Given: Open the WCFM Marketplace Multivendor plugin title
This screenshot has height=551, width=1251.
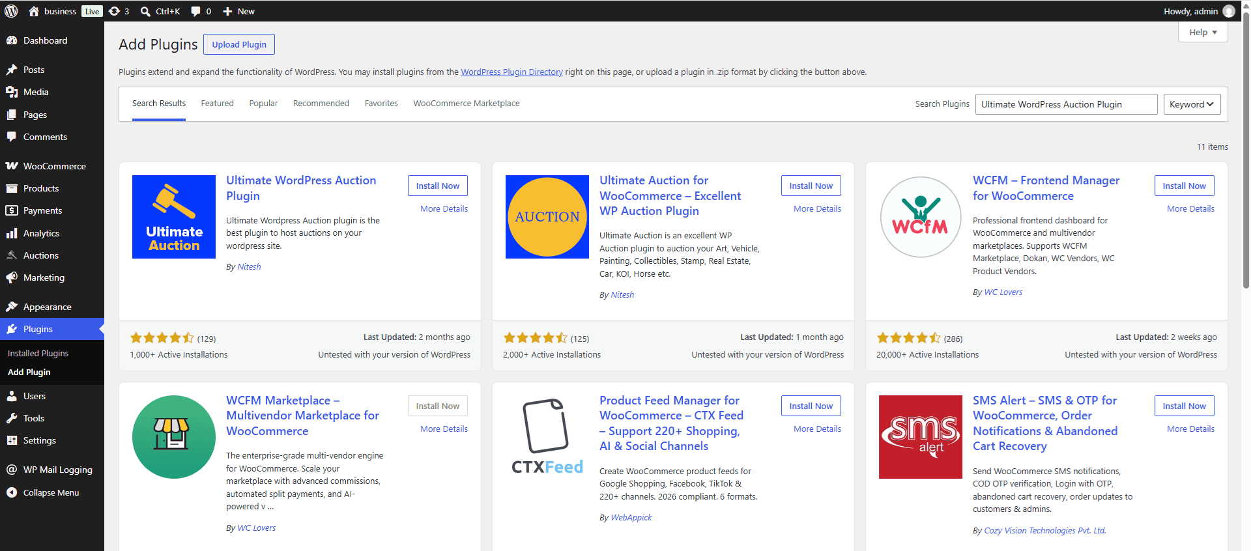Looking at the screenshot, I should point(302,416).
